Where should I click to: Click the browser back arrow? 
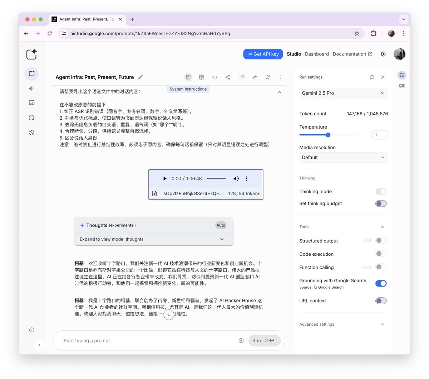click(x=26, y=33)
